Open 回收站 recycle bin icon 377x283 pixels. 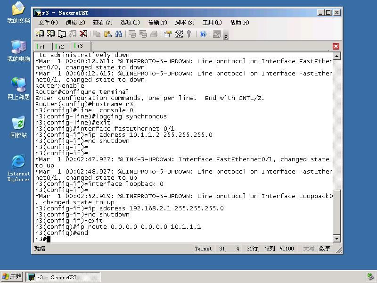[x=18, y=127]
